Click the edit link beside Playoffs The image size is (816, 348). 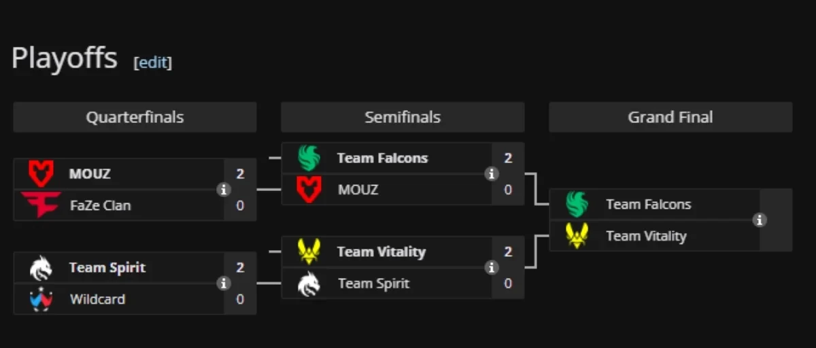(x=153, y=63)
